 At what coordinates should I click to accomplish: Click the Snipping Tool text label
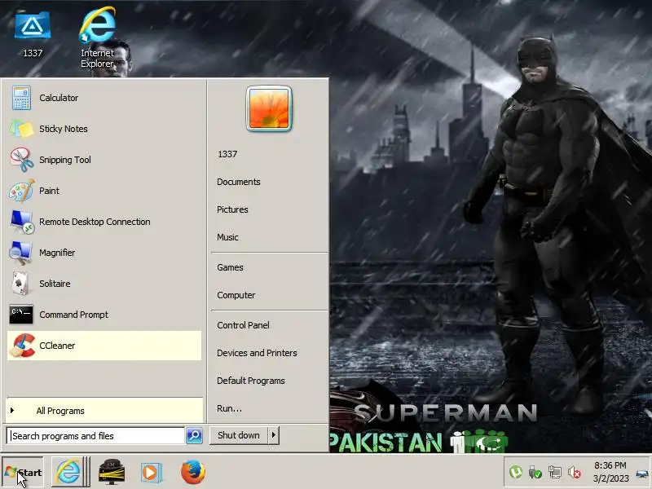65,160
